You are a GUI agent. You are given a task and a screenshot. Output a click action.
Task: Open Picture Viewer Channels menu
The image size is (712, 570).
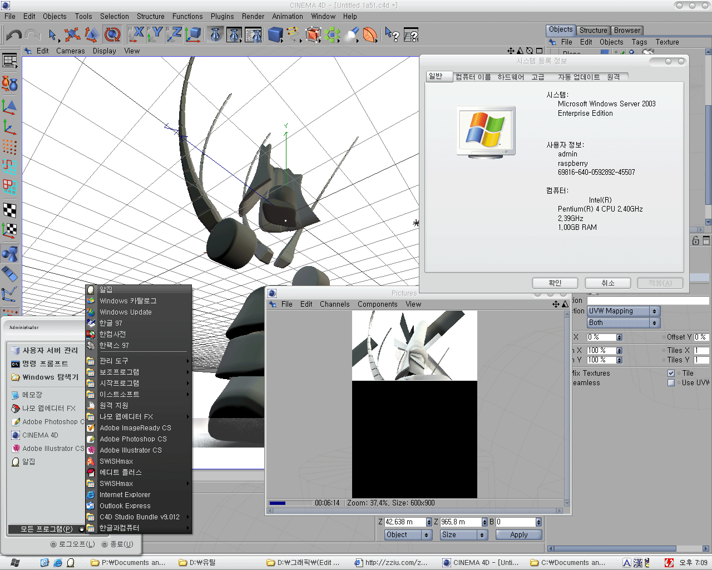coord(335,304)
